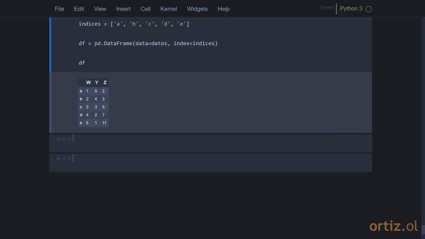Click the Python 3 kernel name
Image resolution: width=425 pixels, height=239 pixels.
point(351,9)
